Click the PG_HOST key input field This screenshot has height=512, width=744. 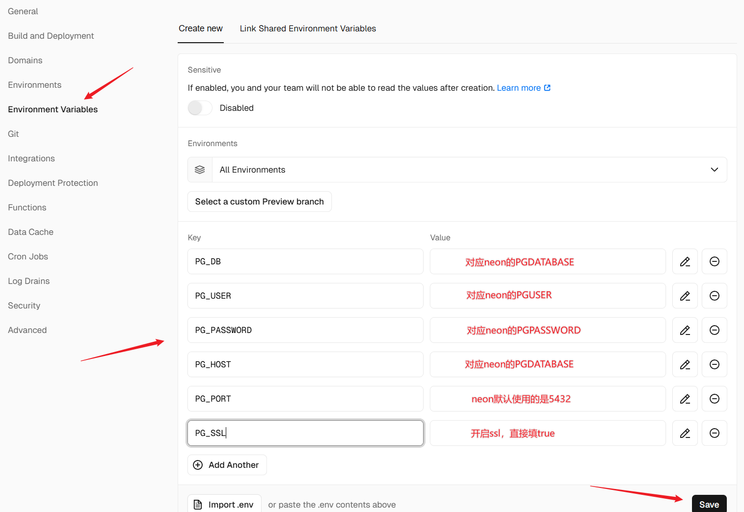[305, 364]
